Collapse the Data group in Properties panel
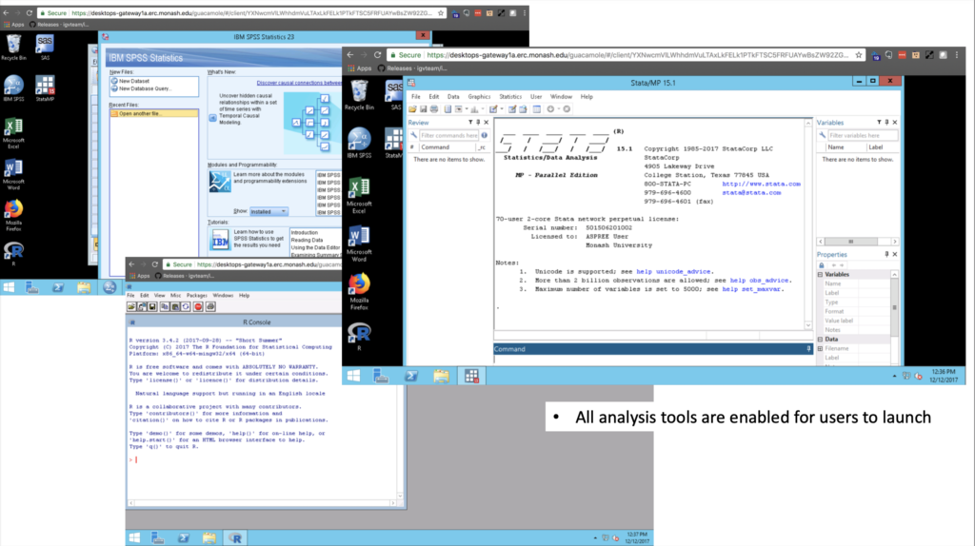 821,339
